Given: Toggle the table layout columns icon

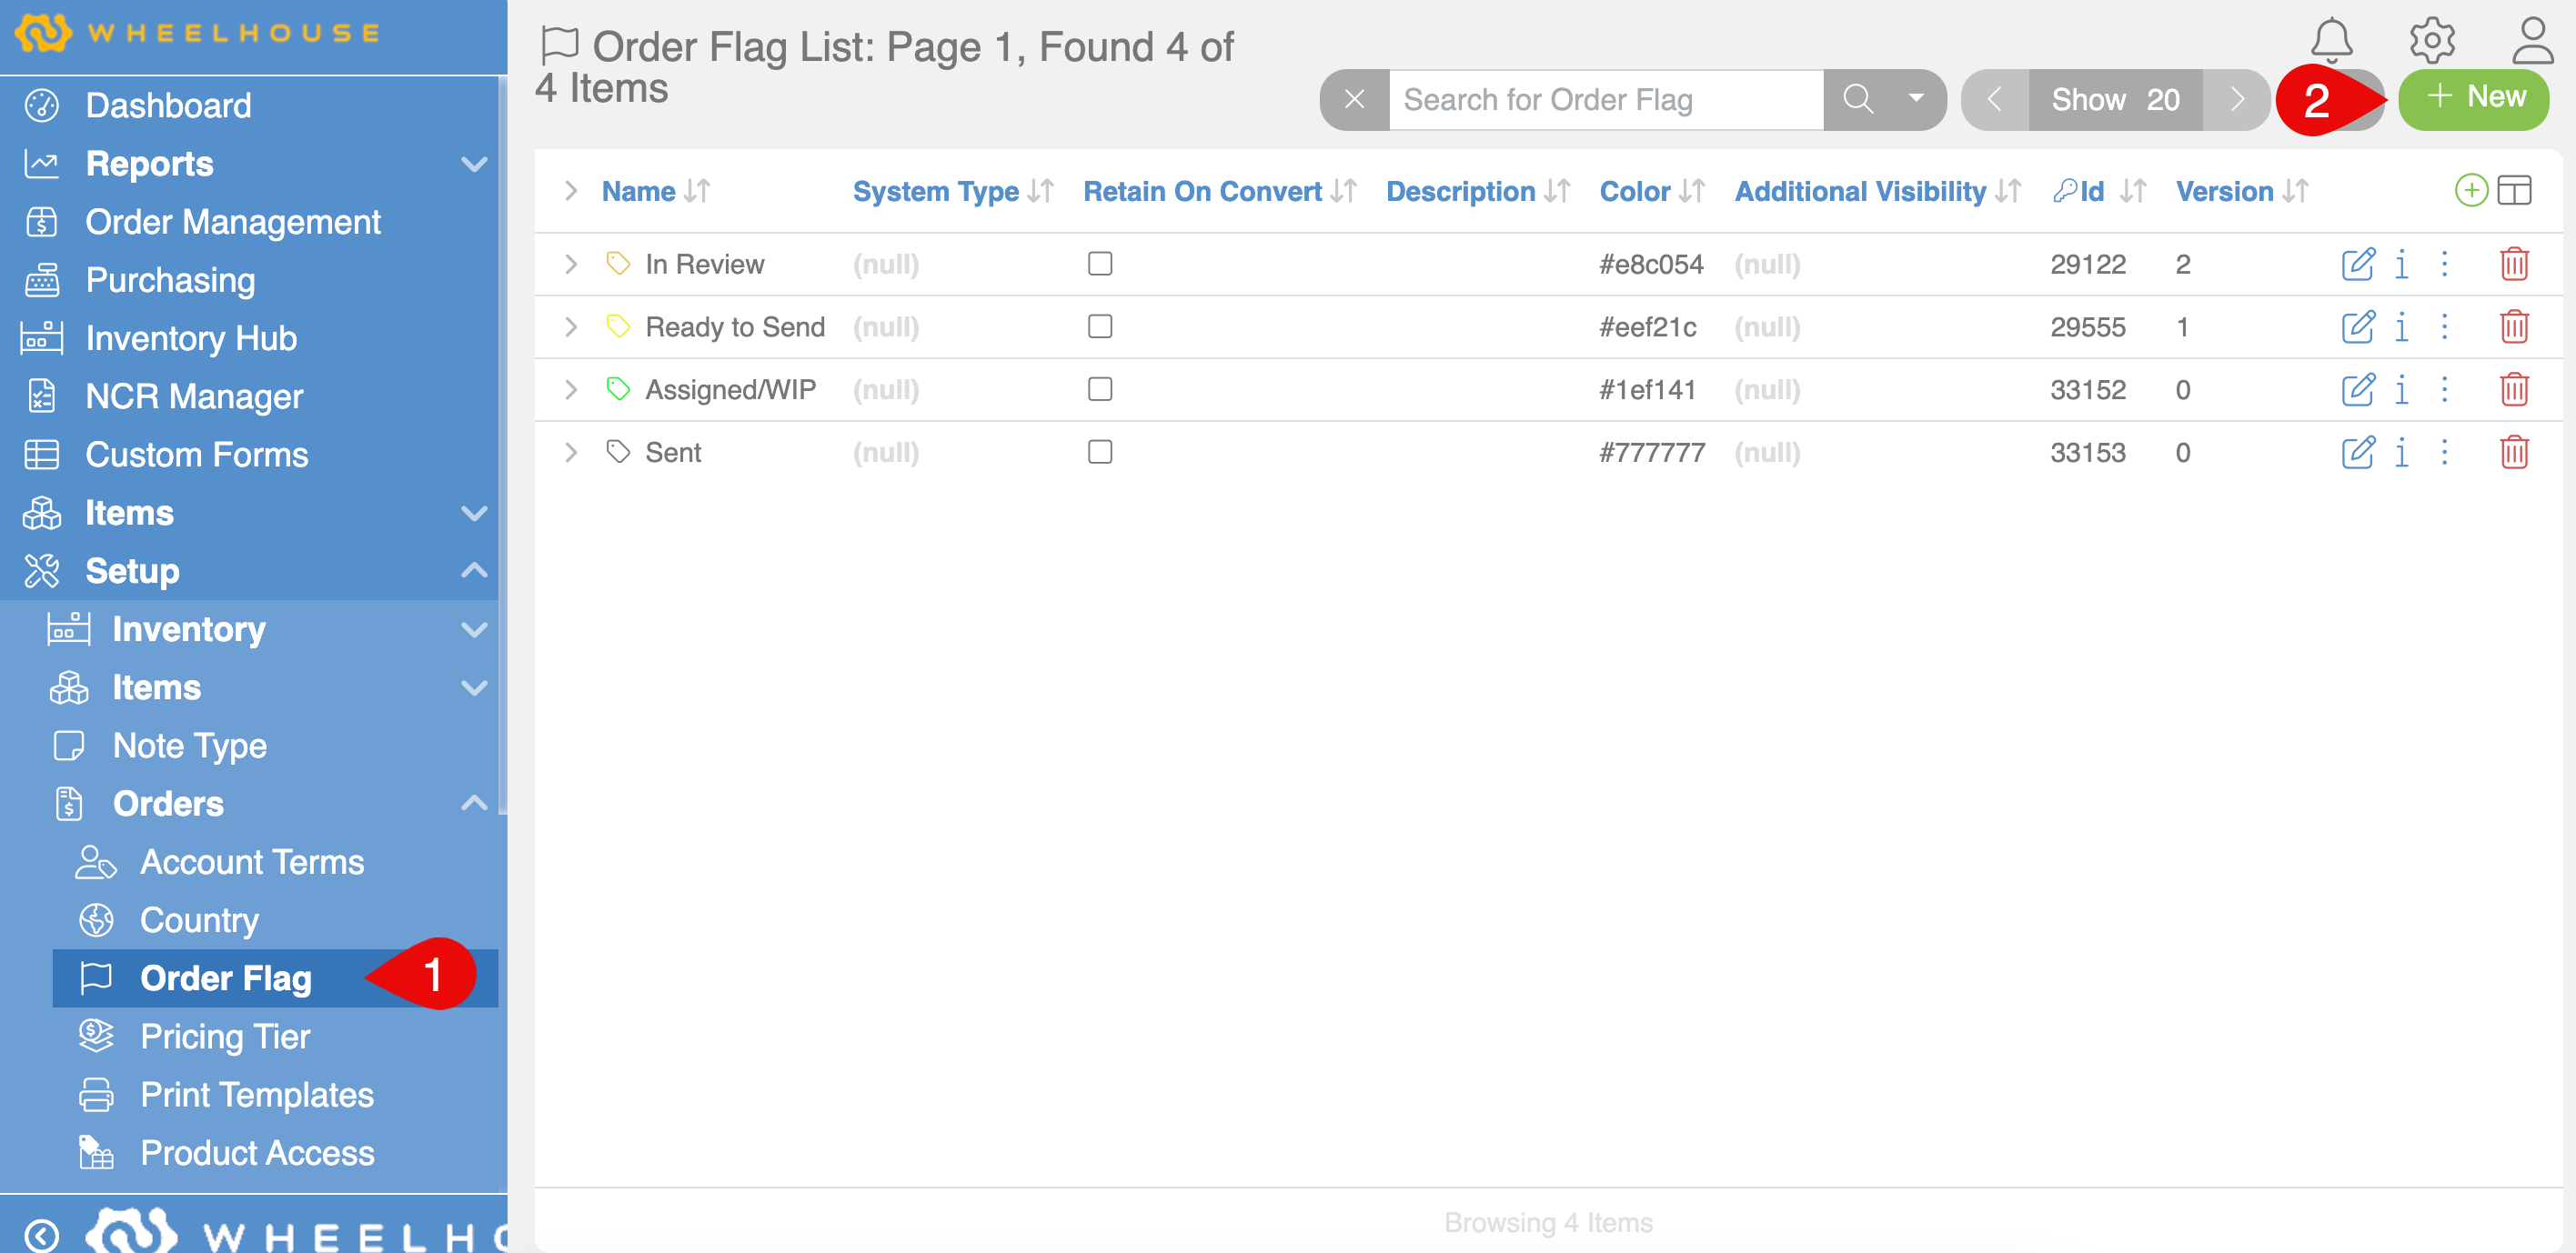Looking at the screenshot, I should [x=2514, y=190].
